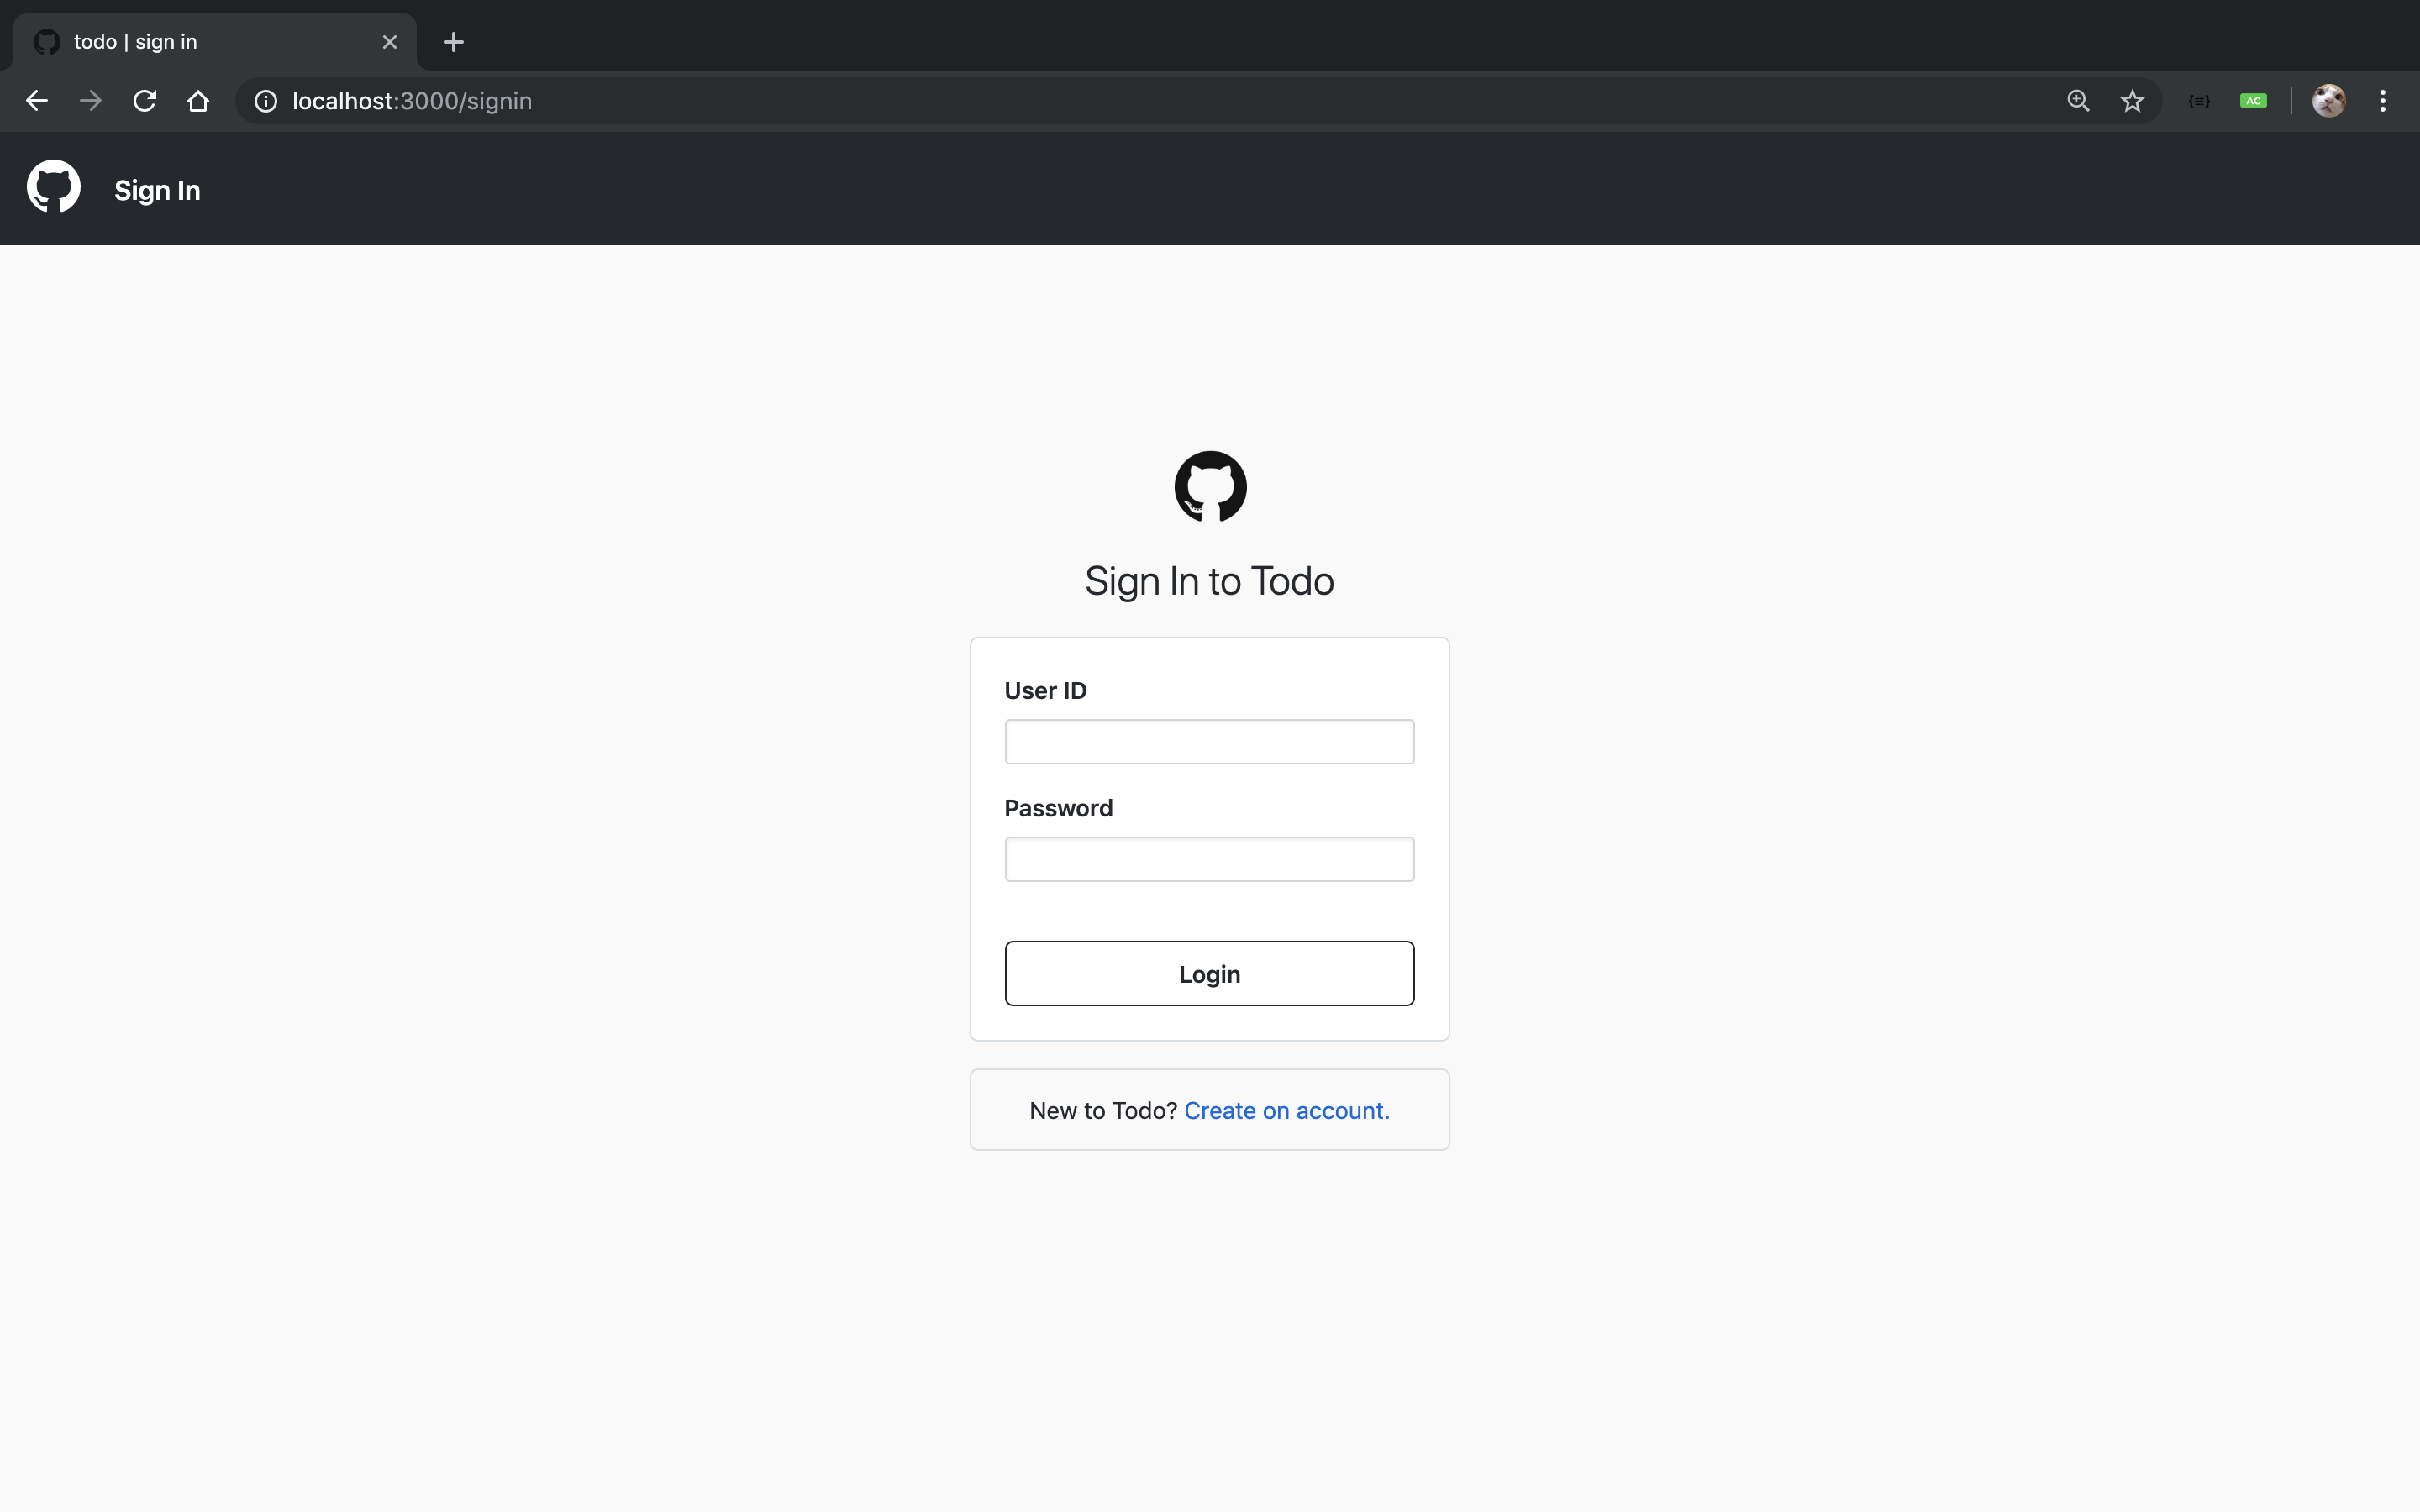The image size is (2420, 1512).
Task: Open a new browser tab
Action: pos(453,42)
